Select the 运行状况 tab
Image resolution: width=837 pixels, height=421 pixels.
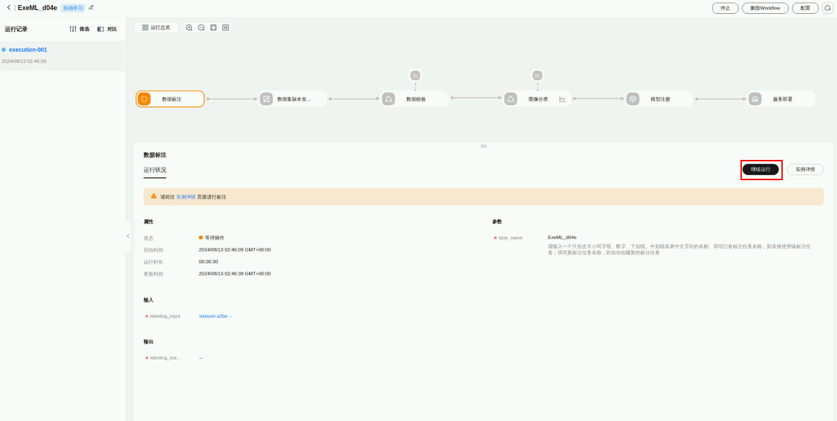click(155, 170)
